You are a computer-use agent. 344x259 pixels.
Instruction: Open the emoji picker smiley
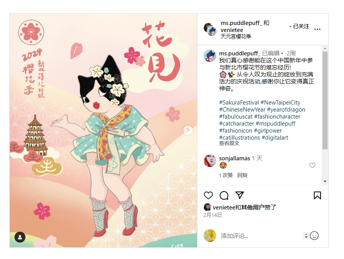[x=314, y=236]
